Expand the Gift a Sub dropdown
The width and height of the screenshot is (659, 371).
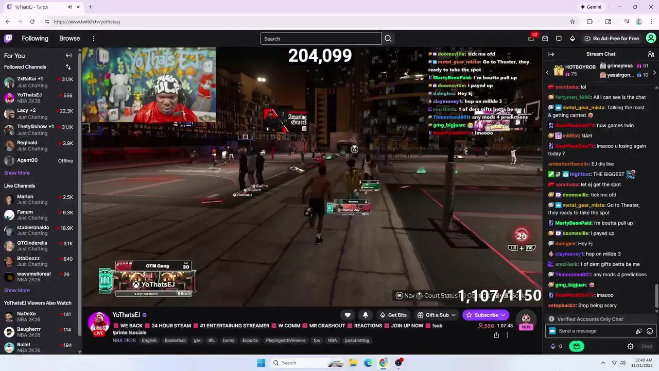point(437,315)
